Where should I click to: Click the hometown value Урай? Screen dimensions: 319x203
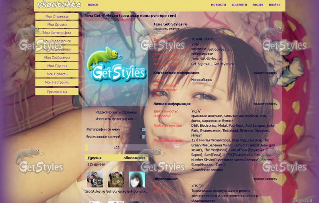coord(195,44)
